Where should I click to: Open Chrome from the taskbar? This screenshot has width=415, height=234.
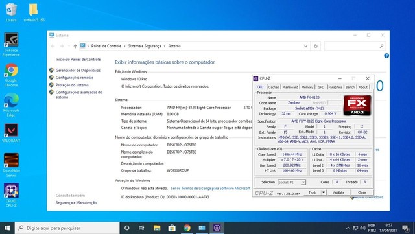187,228
